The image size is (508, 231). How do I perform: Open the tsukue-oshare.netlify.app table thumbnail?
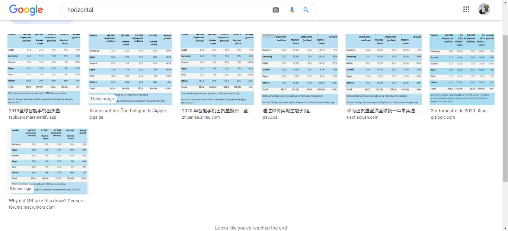point(44,69)
